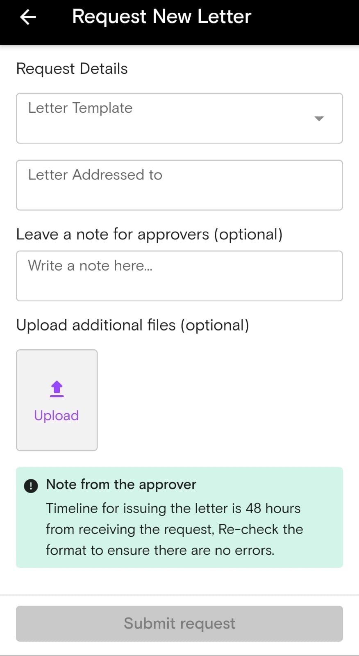
Task: Click the purple upload arrow icon
Action: coord(57,389)
